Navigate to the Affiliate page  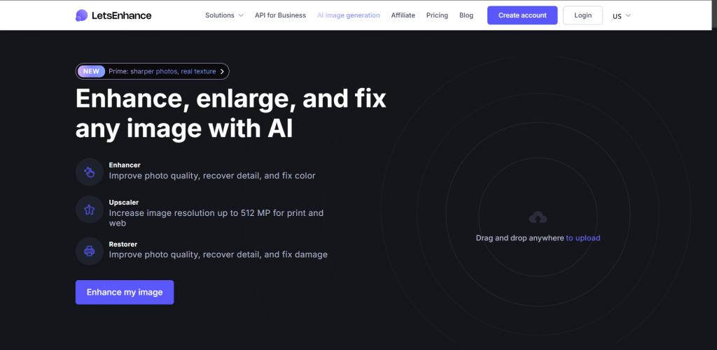pyautogui.click(x=403, y=15)
